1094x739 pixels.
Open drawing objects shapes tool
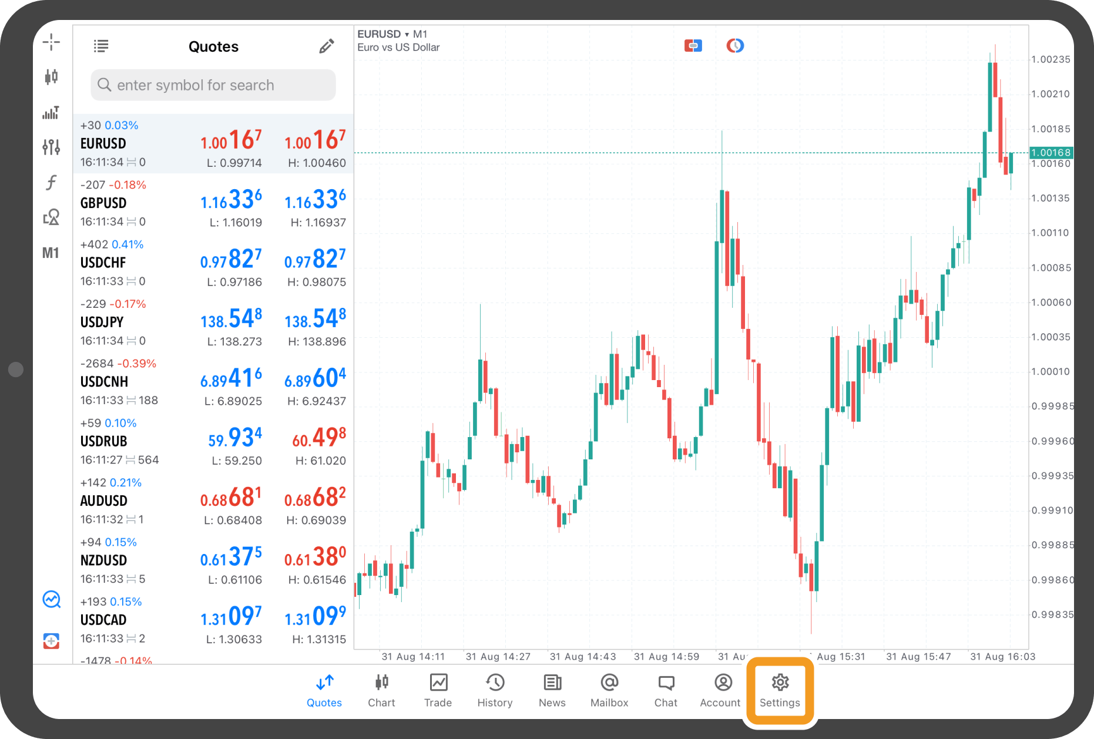tap(51, 217)
